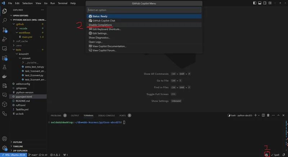
Task: Switch to the PROBLEMS tab
Action: click(x=56, y=115)
